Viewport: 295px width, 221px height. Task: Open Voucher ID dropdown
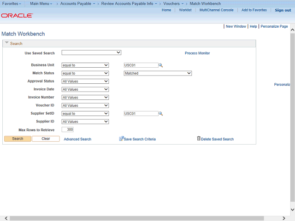(85, 105)
